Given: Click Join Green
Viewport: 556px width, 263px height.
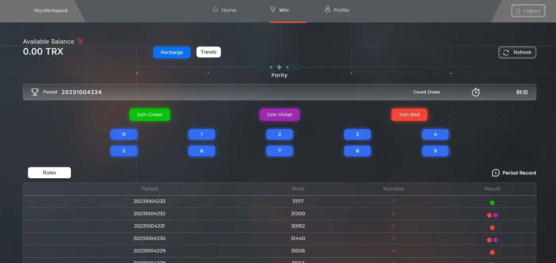Looking at the screenshot, I should tap(150, 114).
